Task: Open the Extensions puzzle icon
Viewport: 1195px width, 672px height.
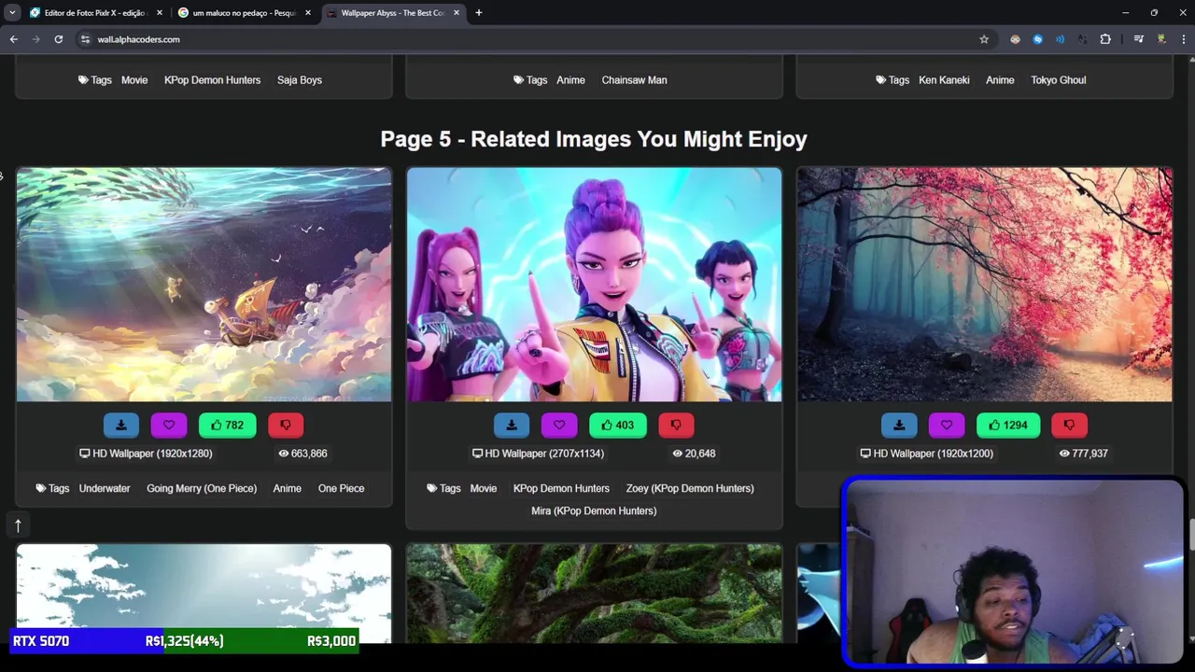Action: tap(1105, 39)
